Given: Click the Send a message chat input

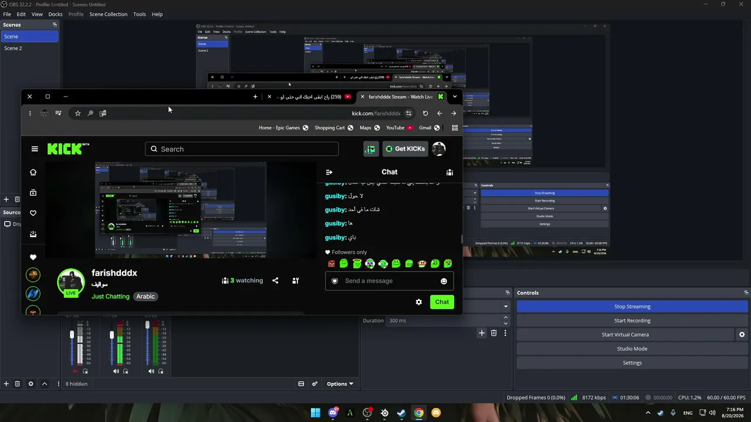Looking at the screenshot, I should click(390, 281).
